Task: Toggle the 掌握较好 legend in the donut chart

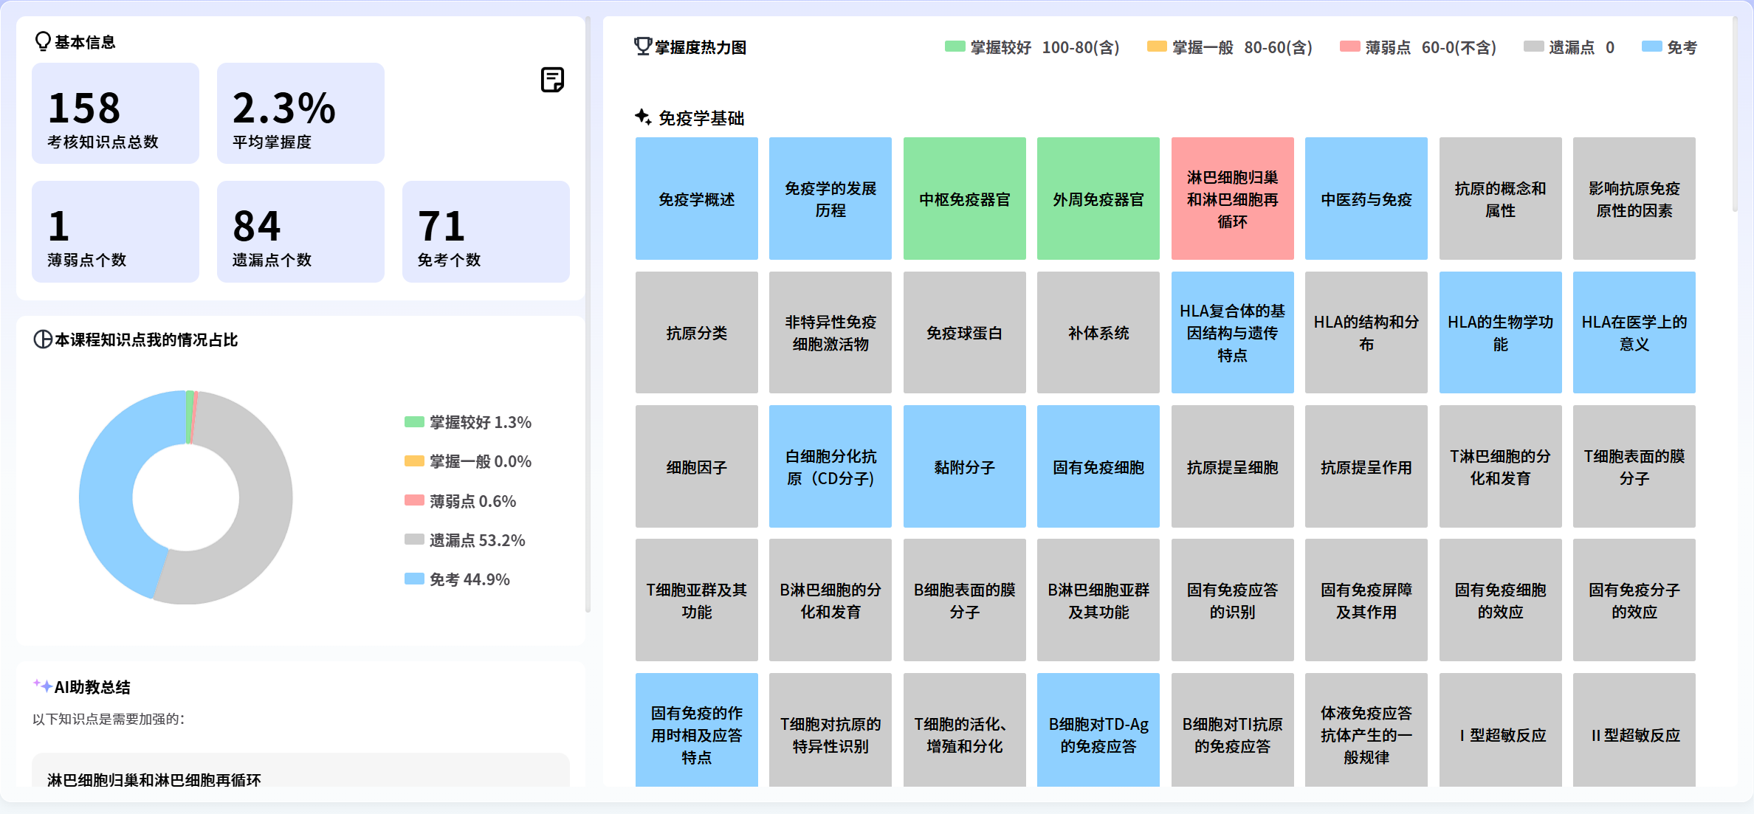Action: click(x=467, y=423)
